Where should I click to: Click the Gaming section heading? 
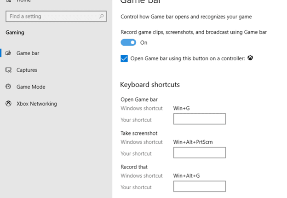pos(15,33)
